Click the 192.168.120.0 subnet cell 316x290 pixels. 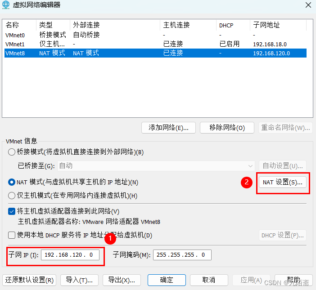point(271,54)
